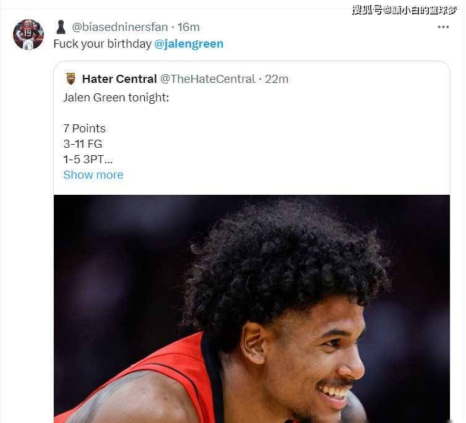Click the Hater Central badge avatar
Screen dimensions: 466x423
(71, 79)
